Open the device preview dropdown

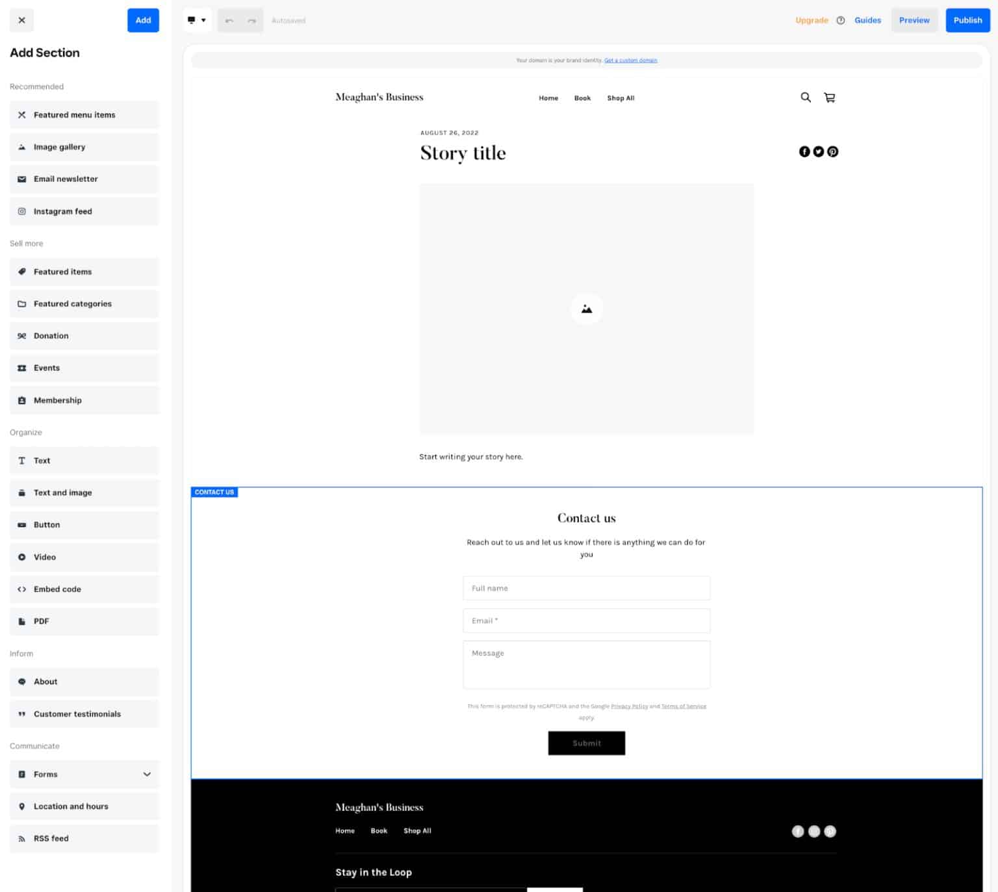(x=197, y=20)
